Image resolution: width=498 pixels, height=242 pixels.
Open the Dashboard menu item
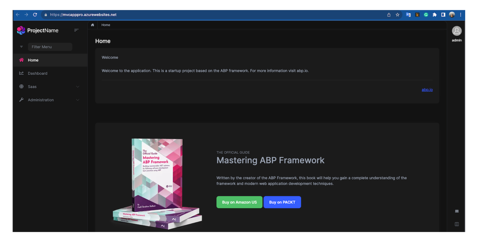pos(37,73)
